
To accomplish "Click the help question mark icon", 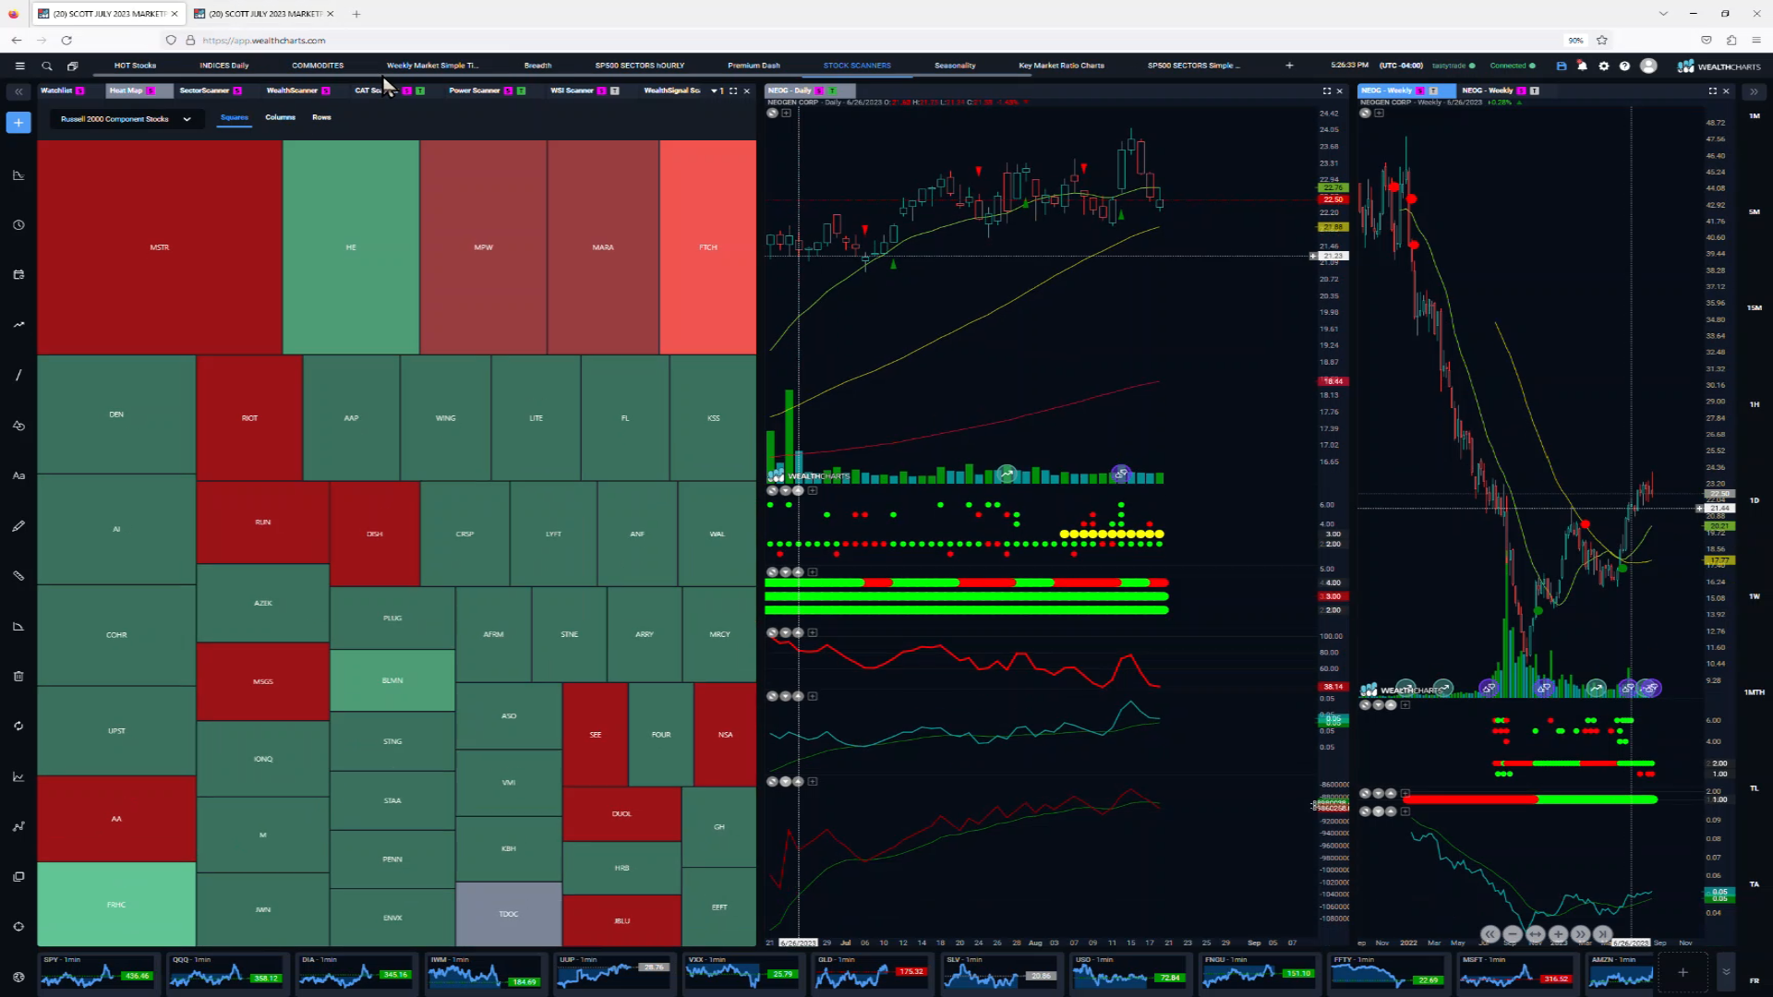I will (1625, 66).
